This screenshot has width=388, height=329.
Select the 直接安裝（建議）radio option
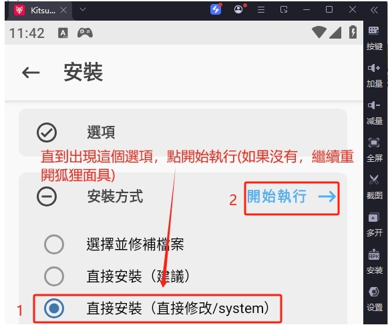tap(54, 276)
